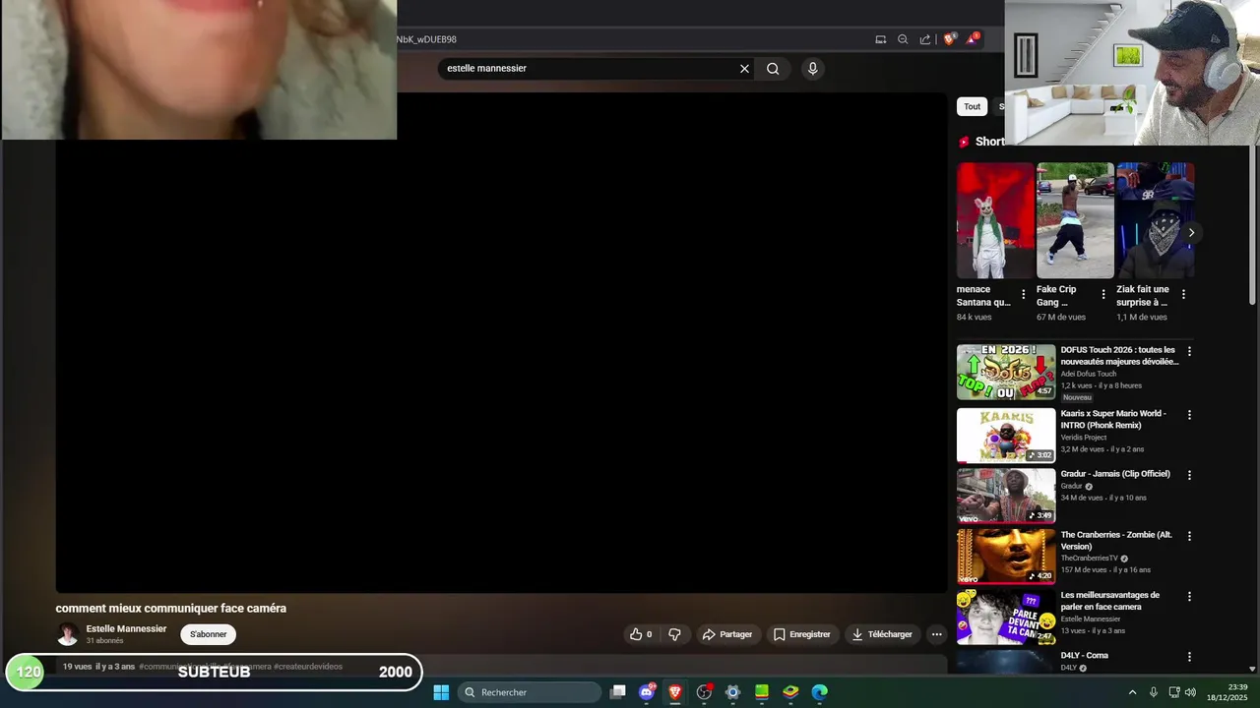The image size is (1260, 708).
Task: Subscribe with the S'abonner button
Action: [x=208, y=634]
